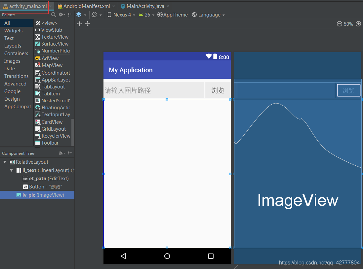Open the API 26 version dropdown

point(146,15)
